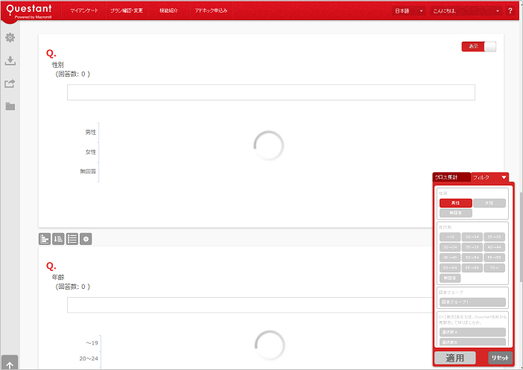523x370 pixels.
Task: Expand the こんにちは user account dropdown
Action: pyautogui.click(x=467, y=11)
